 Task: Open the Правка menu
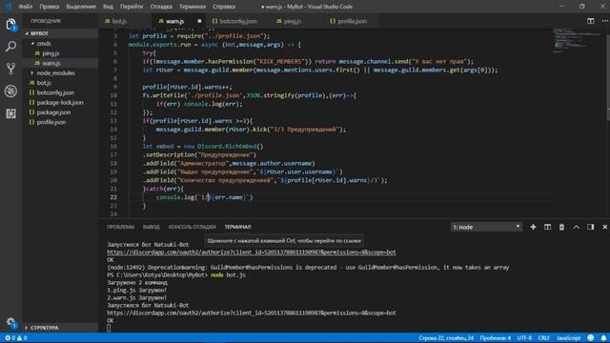click(49, 7)
